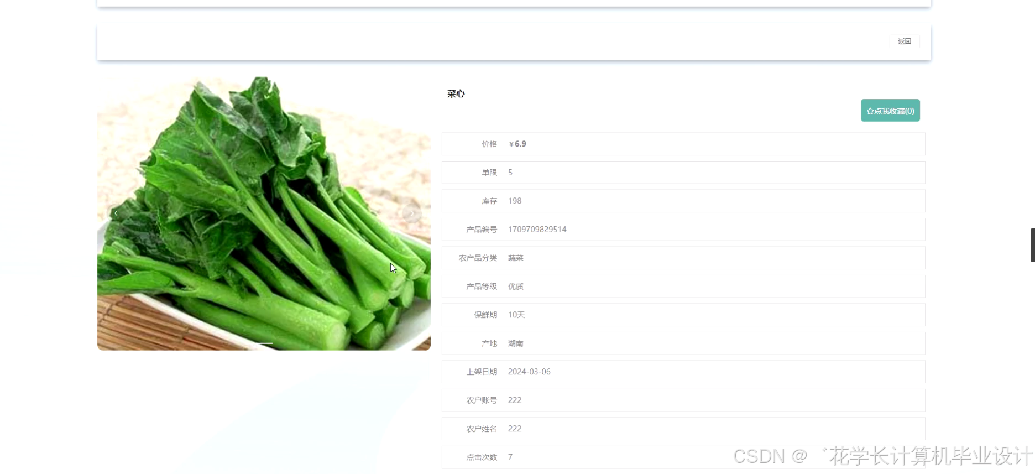Image resolution: width=1035 pixels, height=474 pixels.
Task: Click the 农户账号 value 222
Action: point(515,400)
